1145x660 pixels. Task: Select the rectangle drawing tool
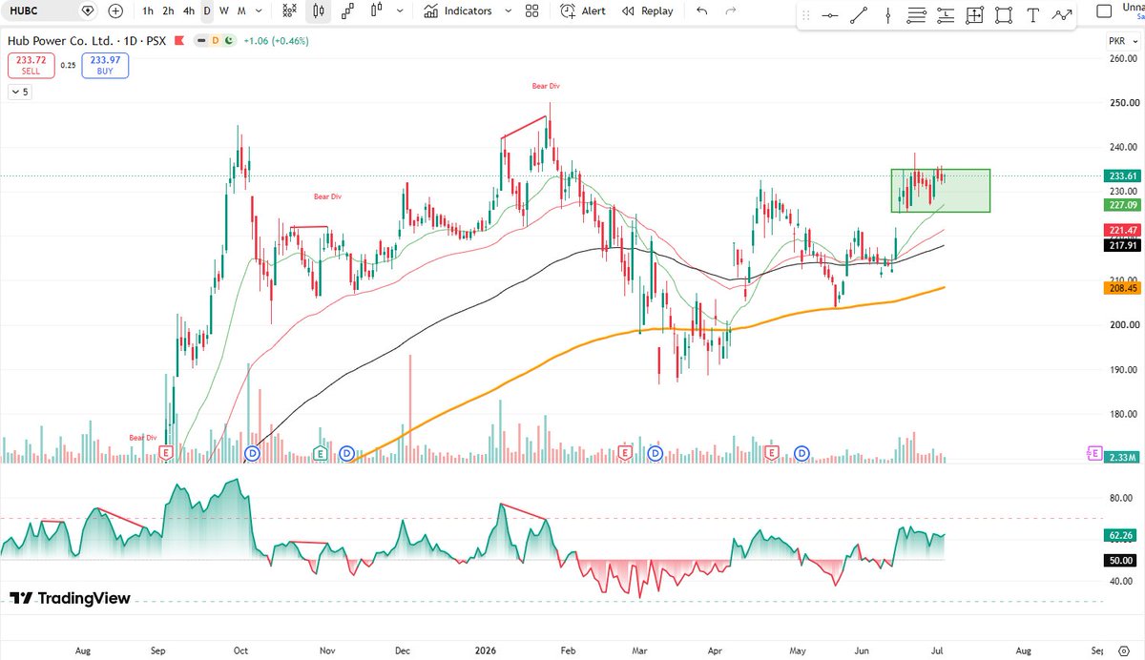tap(1003, 15)
